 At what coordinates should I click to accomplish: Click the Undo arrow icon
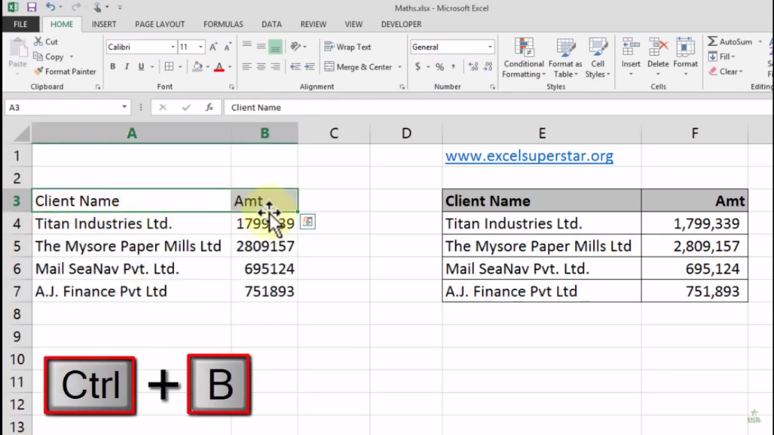(50, 7)
